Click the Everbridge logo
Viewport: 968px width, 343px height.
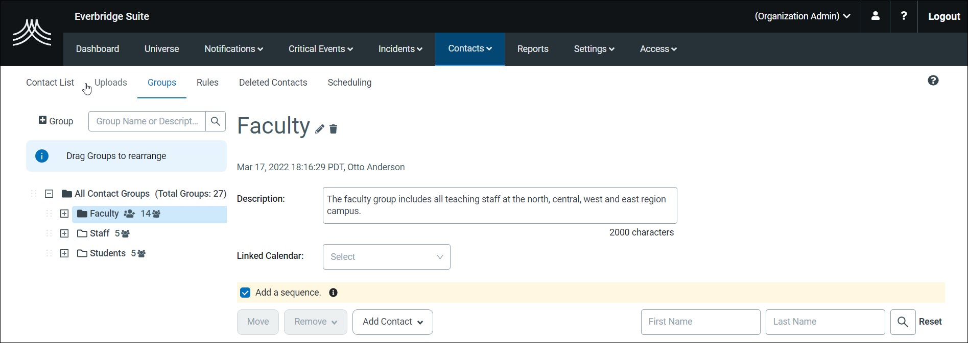(x=32, y=33)
